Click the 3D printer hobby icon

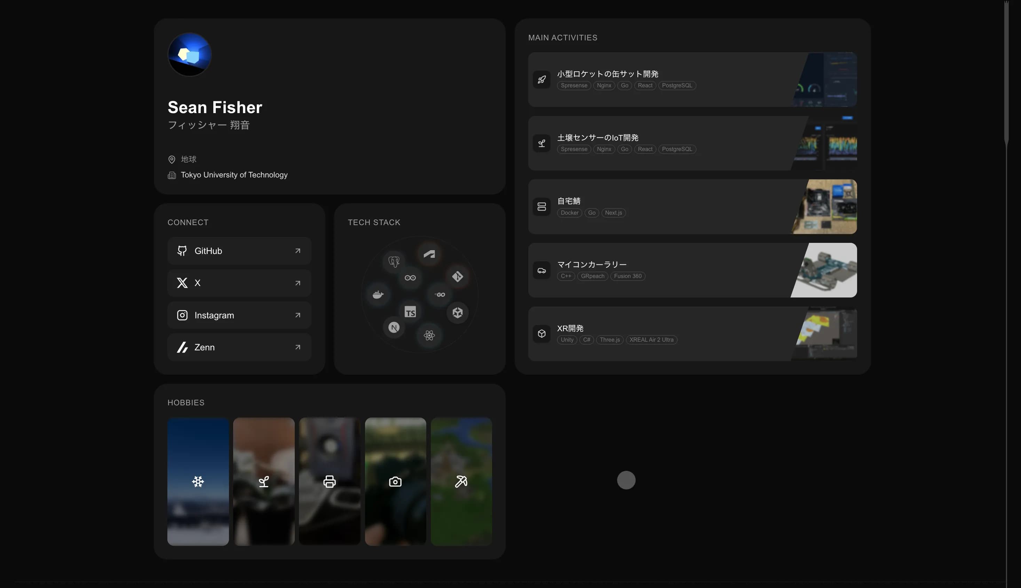pyautogui.click(x=330, y=482)
